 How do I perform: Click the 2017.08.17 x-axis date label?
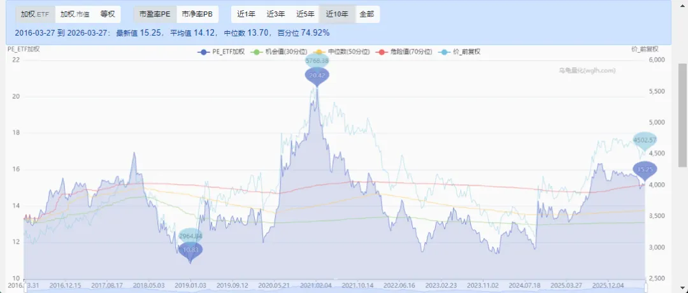pos(106,285)
